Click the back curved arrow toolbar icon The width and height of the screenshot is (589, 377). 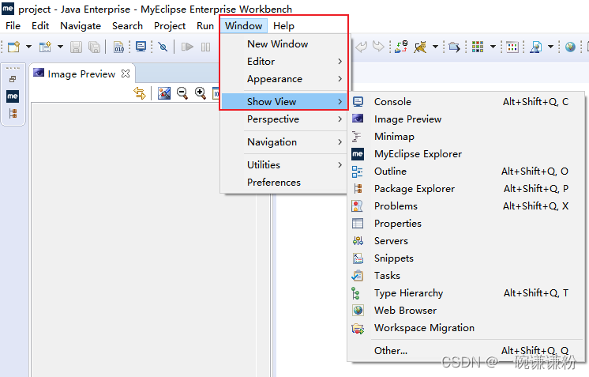(362, 47)
